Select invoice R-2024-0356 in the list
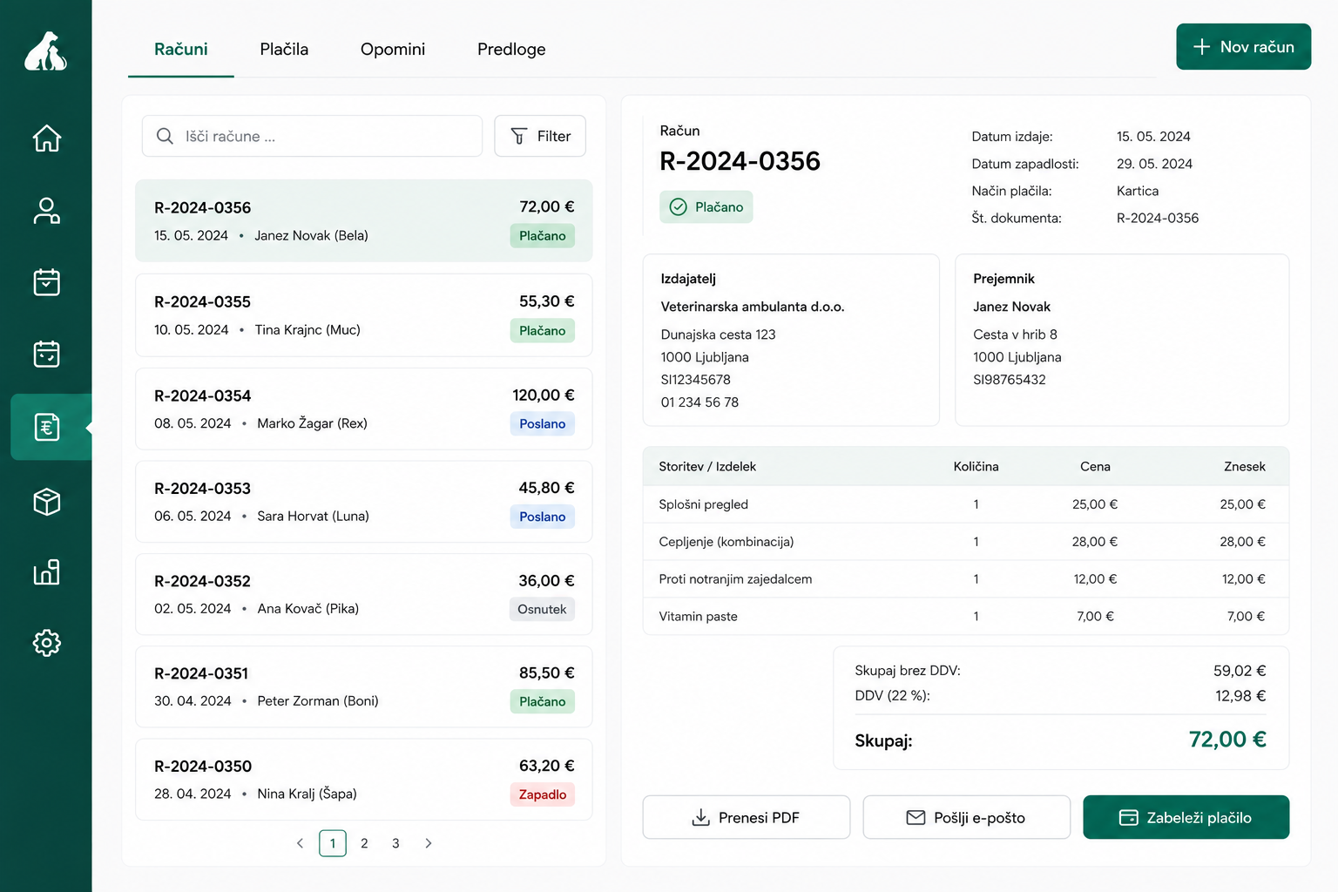This screenshot has width=1338, height=892. click(x=364, y=220)
